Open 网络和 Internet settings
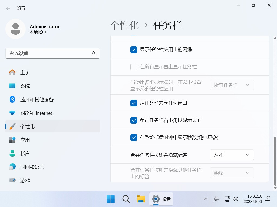277x207 pixels. click(36, 113)
